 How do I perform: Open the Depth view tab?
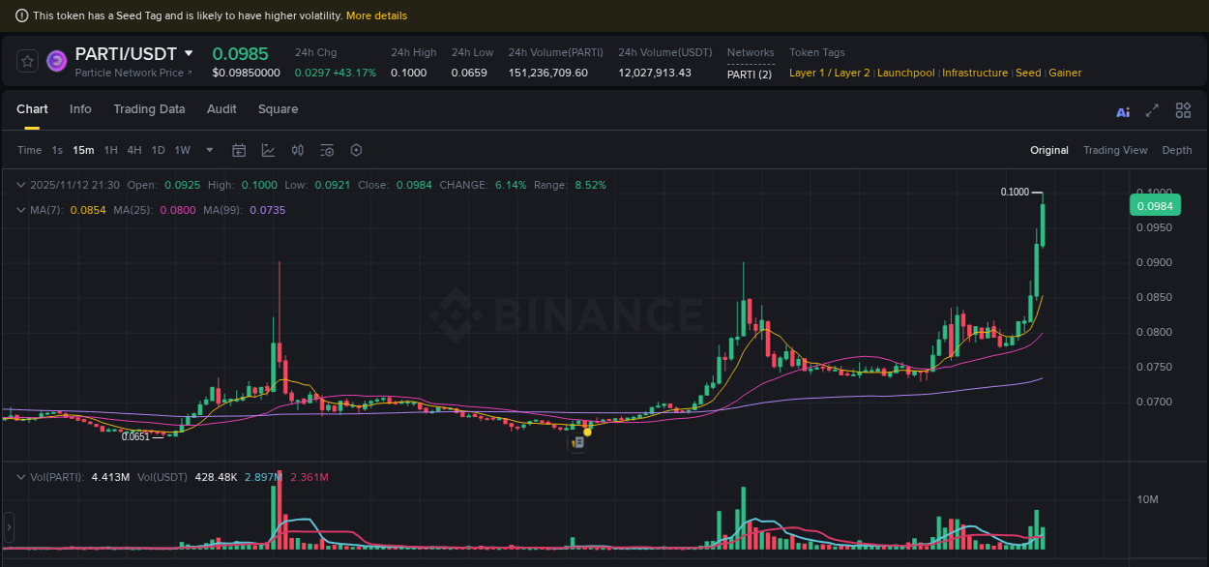click(1176, 150)
